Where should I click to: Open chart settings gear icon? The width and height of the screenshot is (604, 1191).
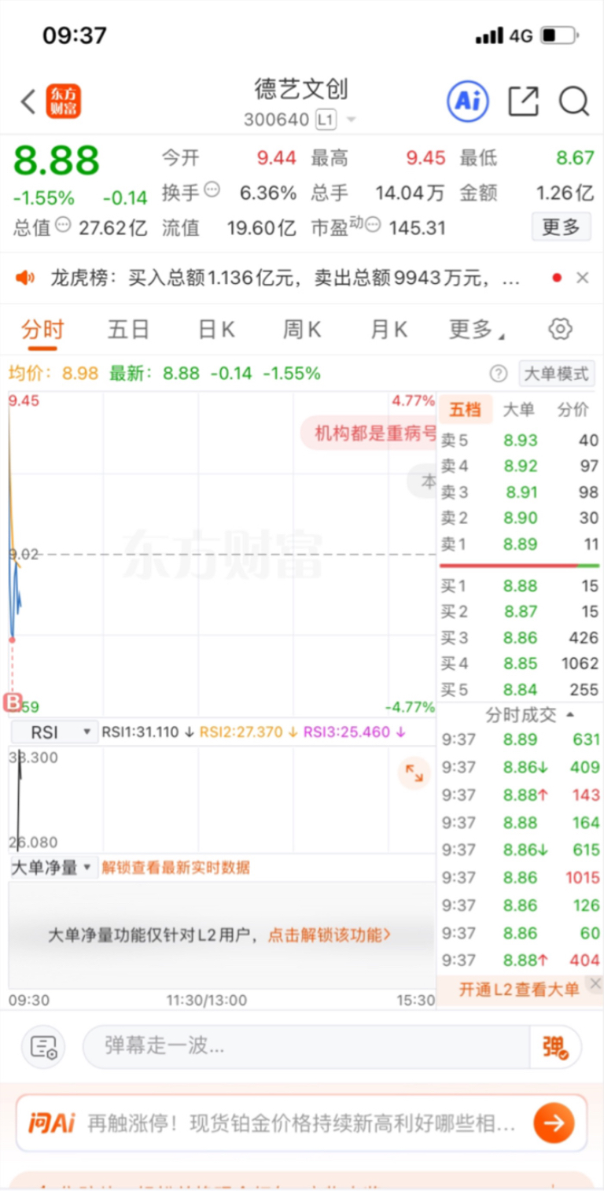pos(560,329)
